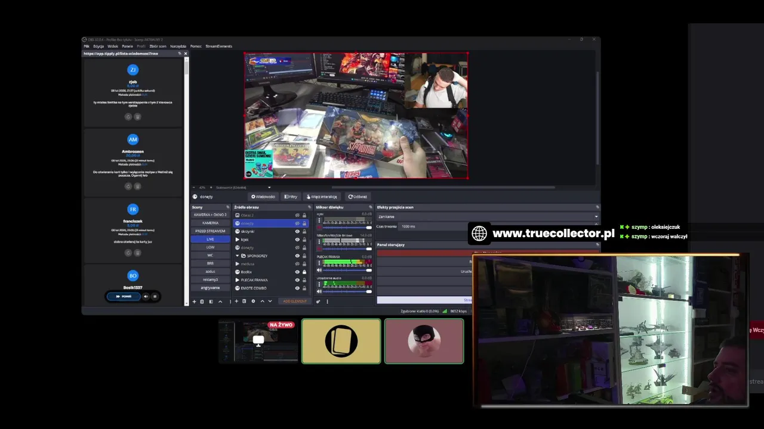The width and height of the screenshot is (764, 429).
Task: Switch to the KAMERKA scene
Action: 210,223
